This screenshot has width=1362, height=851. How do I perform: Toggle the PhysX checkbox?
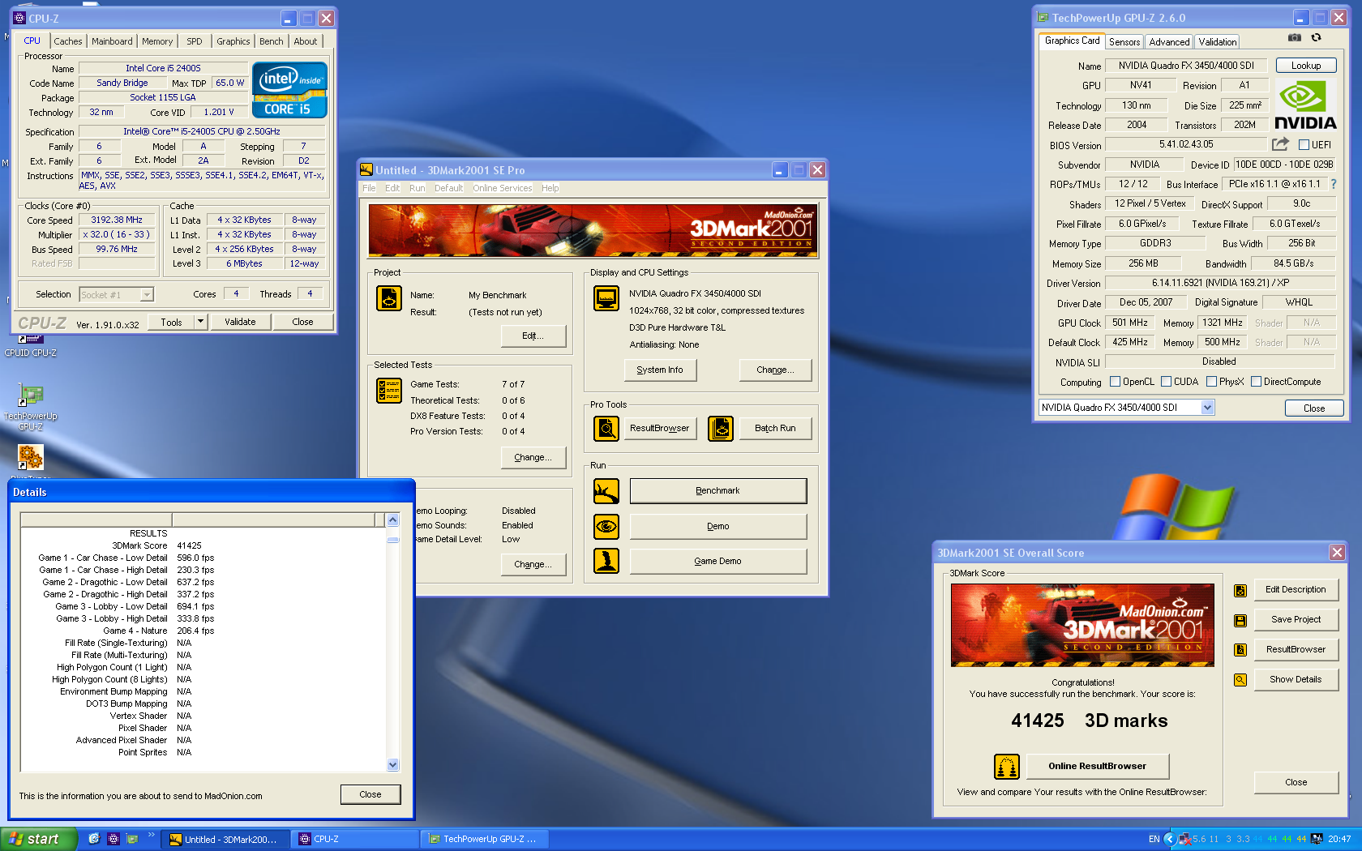[1211, 382]
